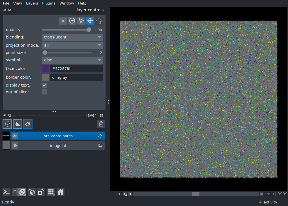Viewport: 288px width, 206px height.
Task: Delete the selected layer with trash icon
Action: pyautogui.click(x=101, y=124)
